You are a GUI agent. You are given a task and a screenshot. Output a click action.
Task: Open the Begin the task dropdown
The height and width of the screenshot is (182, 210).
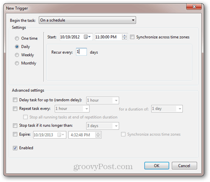coord(87,20)
